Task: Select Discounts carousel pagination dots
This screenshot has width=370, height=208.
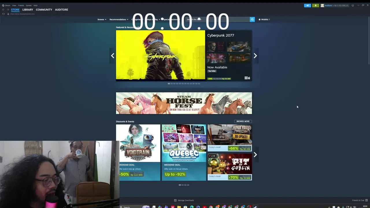Action: click(x=184, y=185)
